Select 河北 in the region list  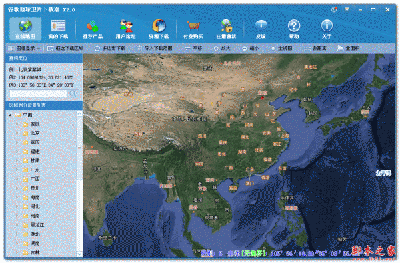pyautogui.click(x=35, y=206)
